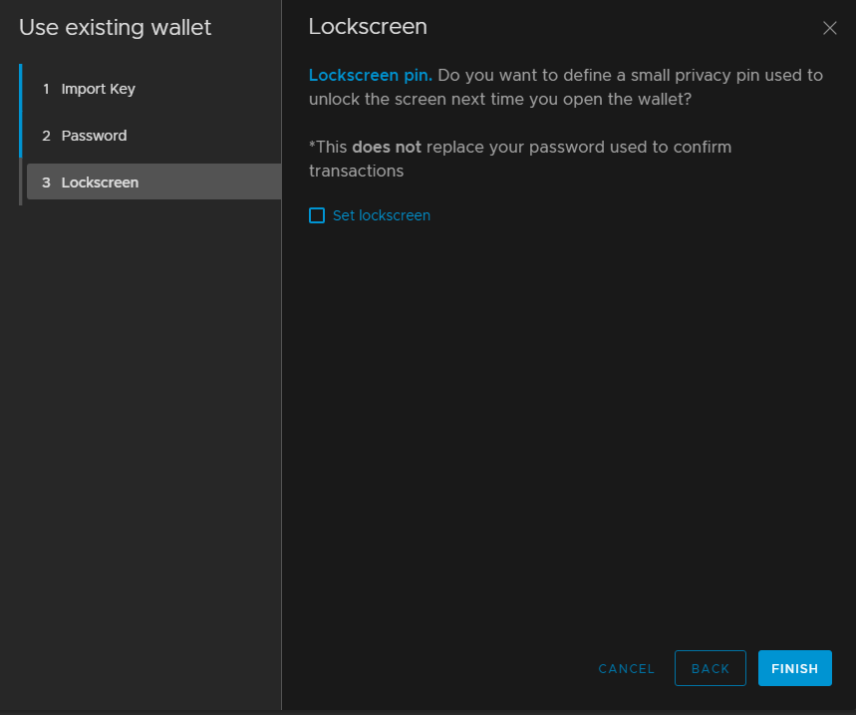Click the blue step progress bar
The width and height of the screenshot is (856, 715).
coord(20,112)
